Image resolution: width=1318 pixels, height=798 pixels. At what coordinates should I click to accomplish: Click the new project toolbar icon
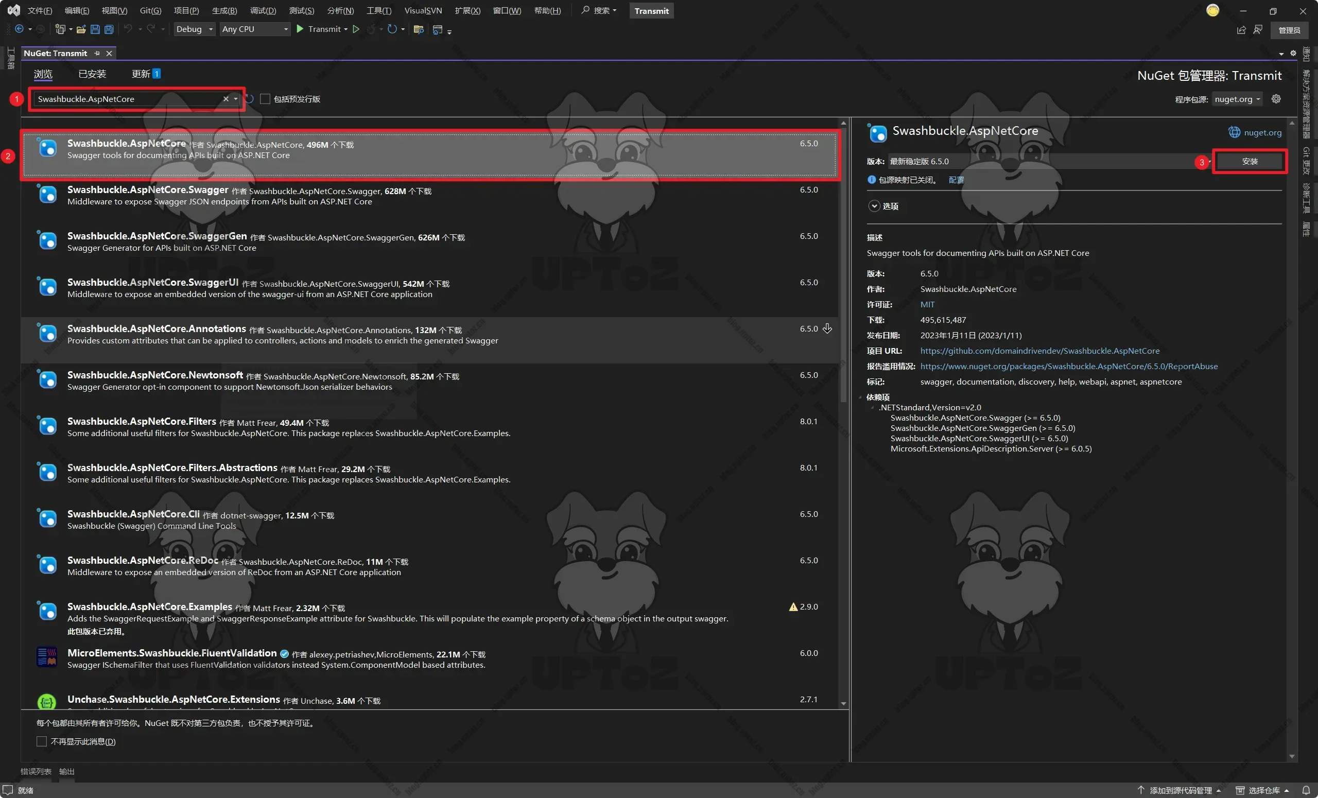60,29
